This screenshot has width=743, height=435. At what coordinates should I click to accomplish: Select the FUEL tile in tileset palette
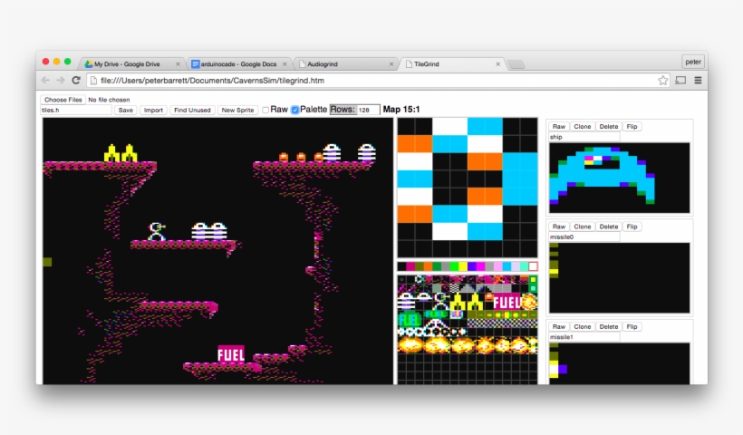[507, 302]
